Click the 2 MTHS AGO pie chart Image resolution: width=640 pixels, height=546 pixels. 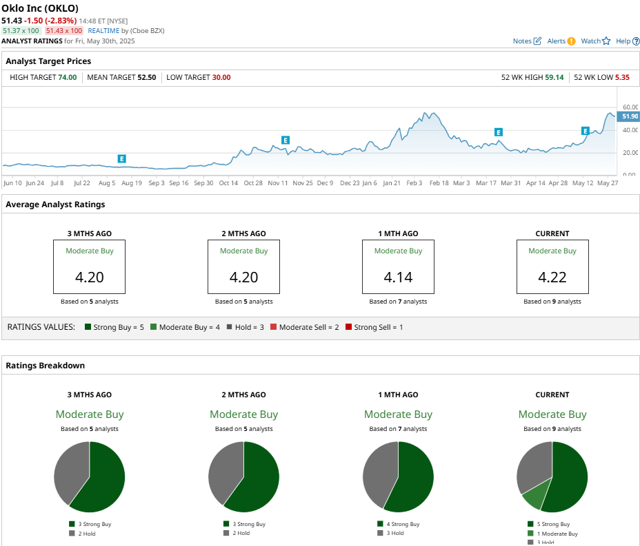pyautogui.click(x=243, y=476)
